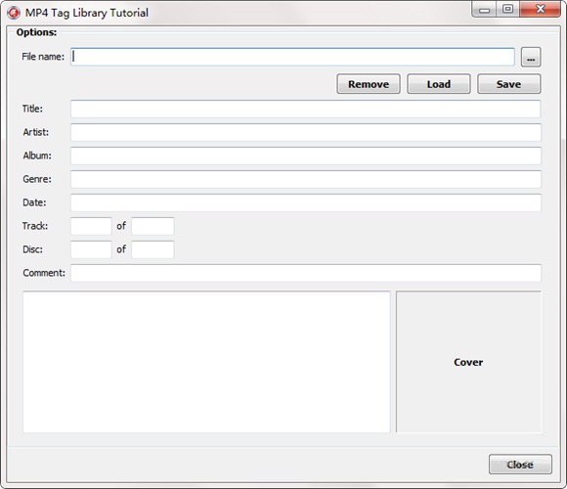
Task: Select the Disc total field after 'of'
Action: [153, 249]
